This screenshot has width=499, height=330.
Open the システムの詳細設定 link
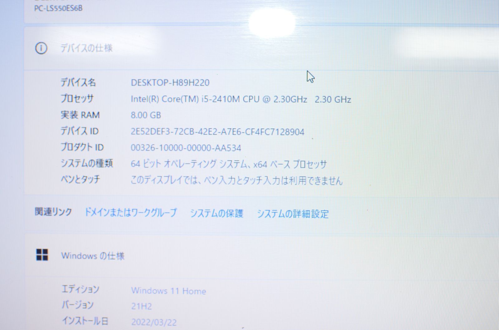tap(293, 214)
